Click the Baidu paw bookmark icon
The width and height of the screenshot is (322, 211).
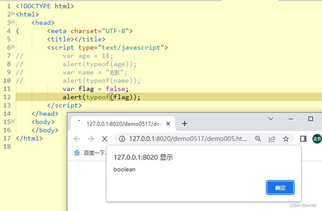click(77, 153)
